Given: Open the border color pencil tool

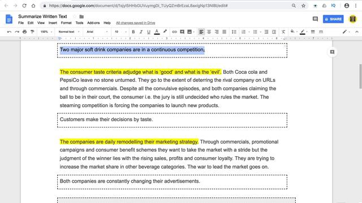Looking at the screenshot, I should click(x=303, y=32).
